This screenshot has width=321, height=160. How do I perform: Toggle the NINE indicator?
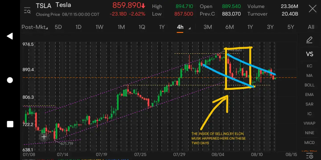pyautogui.click(x=309, y=133)
